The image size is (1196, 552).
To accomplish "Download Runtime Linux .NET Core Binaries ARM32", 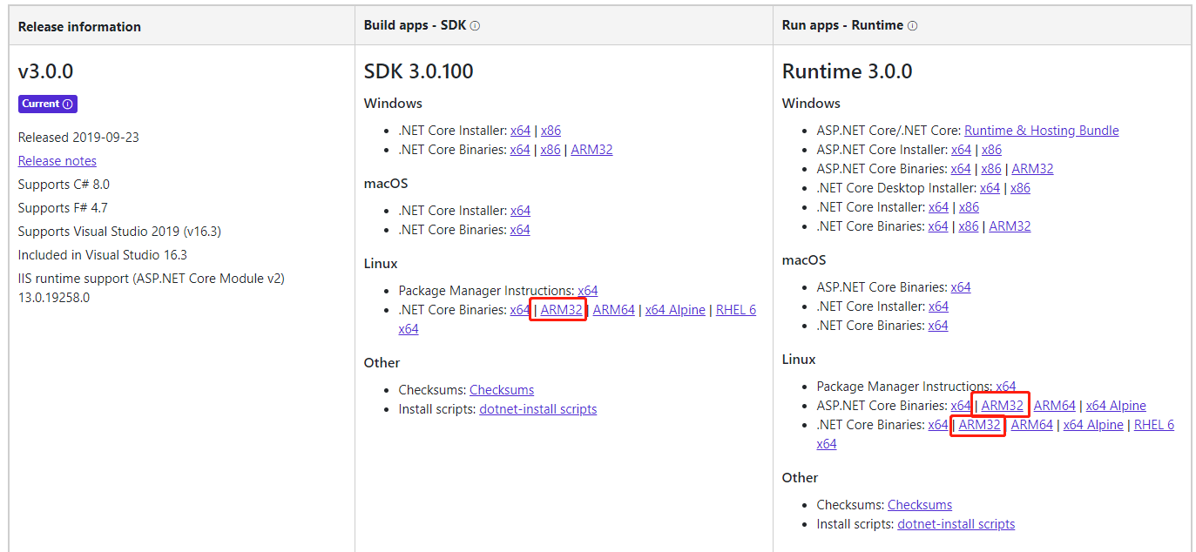I will [980, 425].
